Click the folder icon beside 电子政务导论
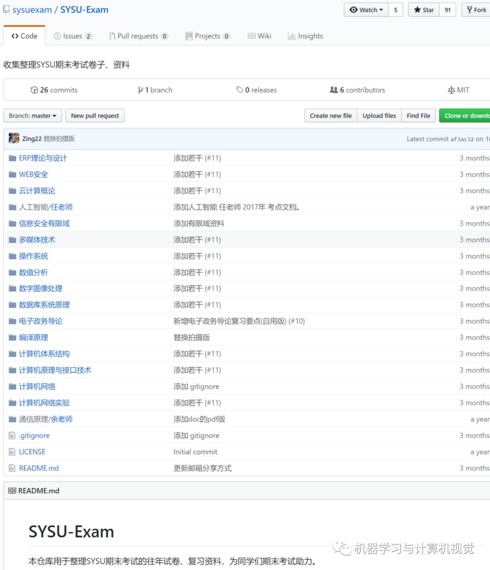Screen dimensions: 490x570 click(12, 321)
